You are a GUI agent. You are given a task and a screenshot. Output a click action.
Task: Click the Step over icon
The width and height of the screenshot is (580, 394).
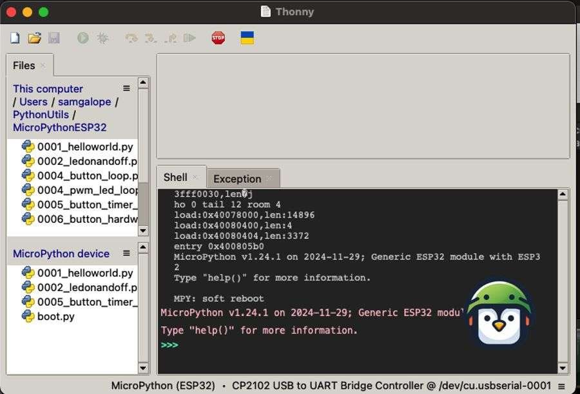[131, 38]
